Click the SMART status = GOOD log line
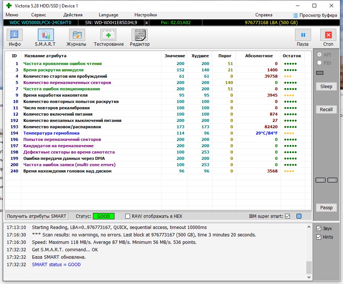343x284 pixels. (56, 265)
